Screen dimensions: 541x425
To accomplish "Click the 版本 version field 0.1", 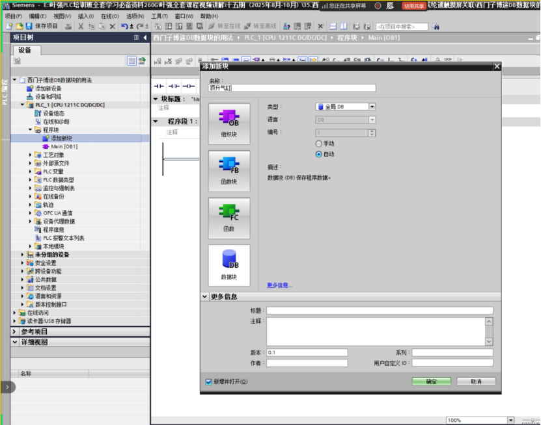I will (307, 352).
